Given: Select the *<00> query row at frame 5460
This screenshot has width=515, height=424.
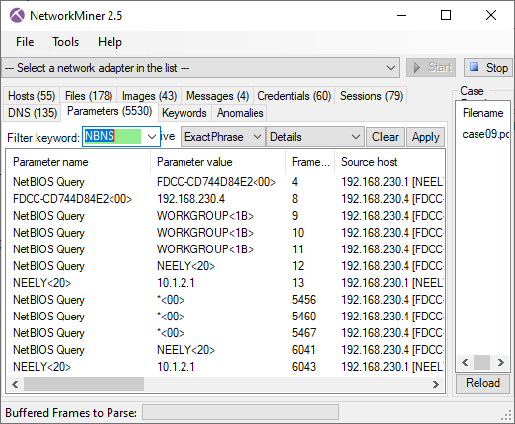Looking at the screenshot, I should point(225,317).
